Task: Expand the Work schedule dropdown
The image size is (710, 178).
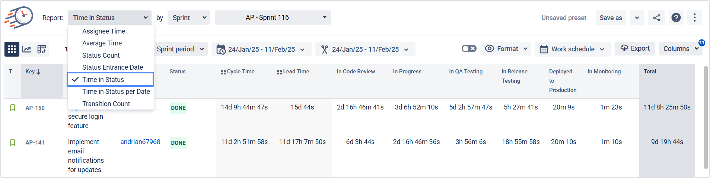Action: (x=572, y=49)
